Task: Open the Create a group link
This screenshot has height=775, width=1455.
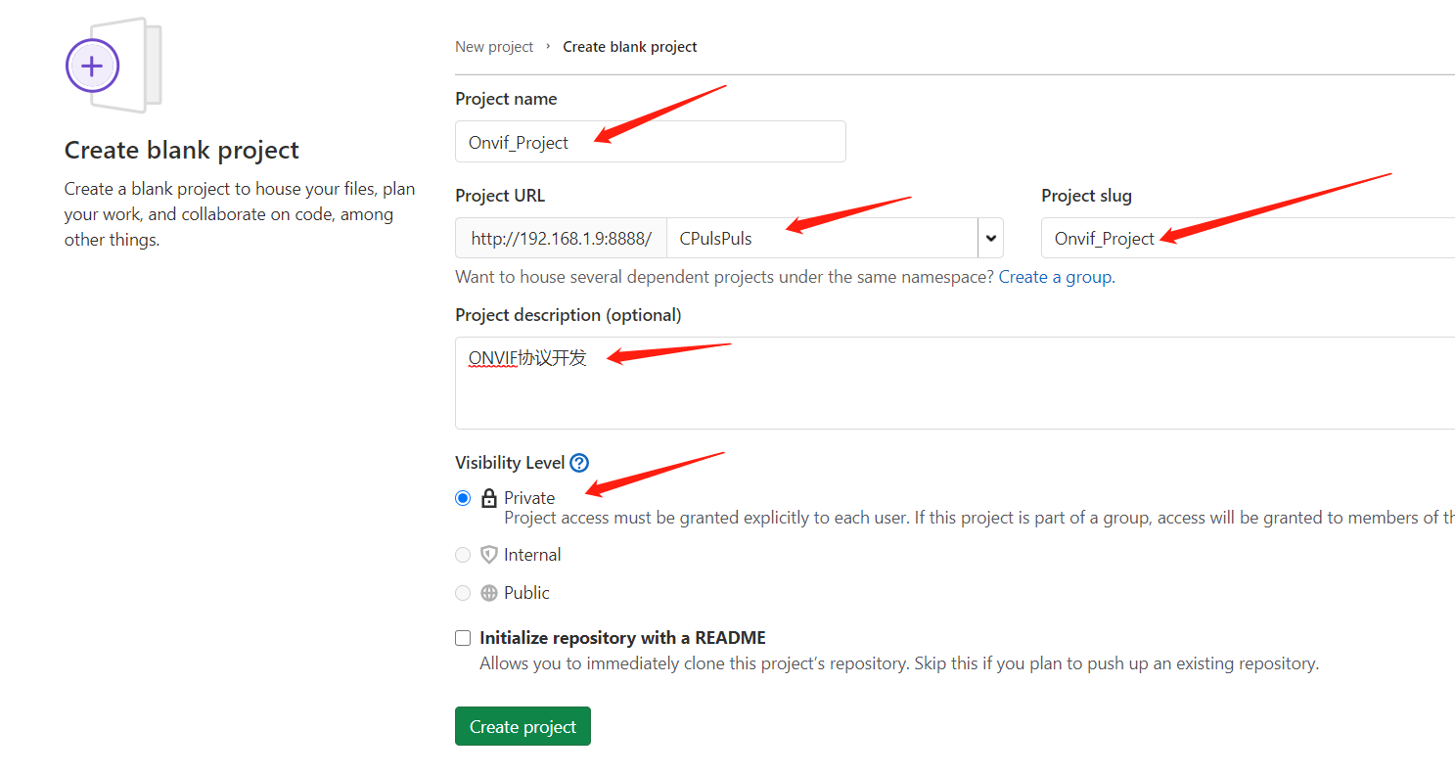Action: pos(1055,277)
